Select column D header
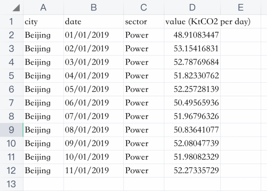This screenshot has height=191, width=267. pyautogui.click(x=192, y=7)
